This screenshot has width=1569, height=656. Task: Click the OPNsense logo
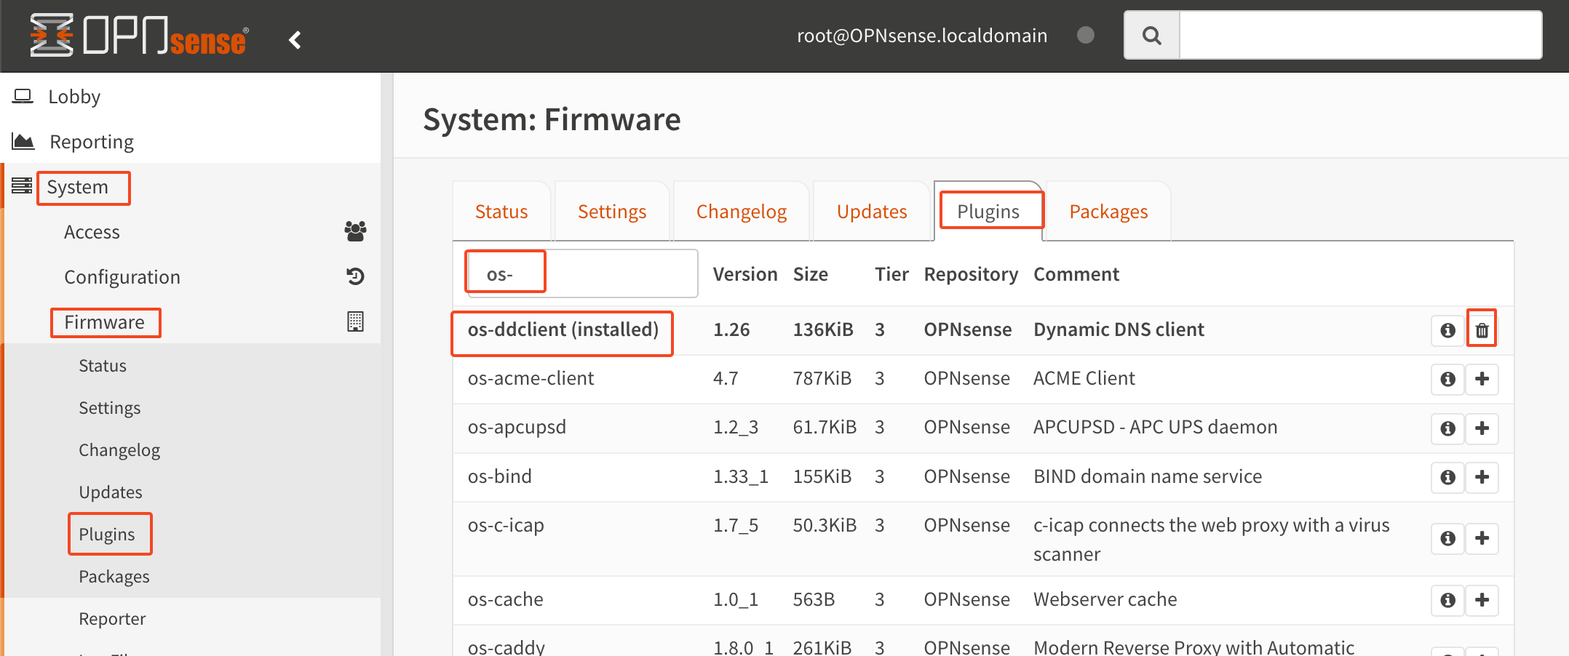[140, 36]
